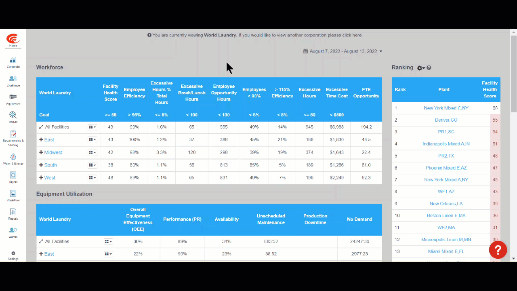Open the Corporate section icon
517x291 pixels.
click(x=13, y=61)
